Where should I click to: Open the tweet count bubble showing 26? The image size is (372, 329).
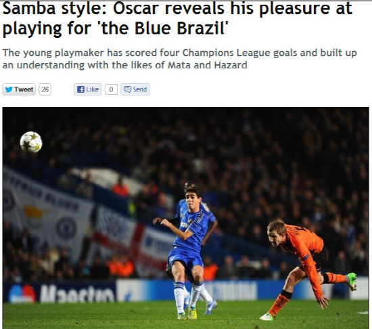pyautogui.click(x=45, y=89)
